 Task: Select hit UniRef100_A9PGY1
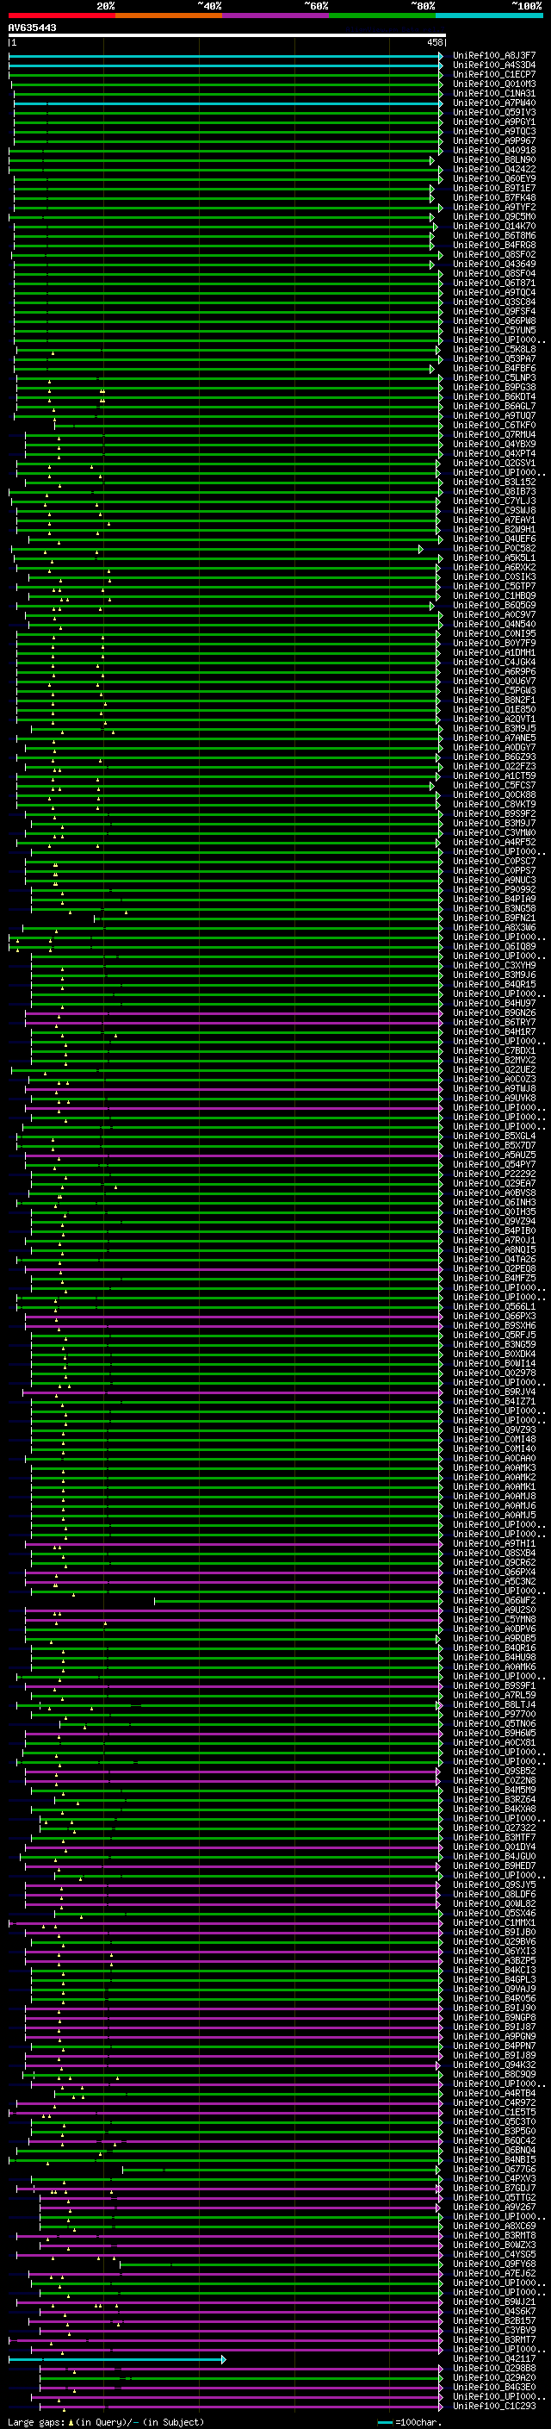click(x=494, y=121)
